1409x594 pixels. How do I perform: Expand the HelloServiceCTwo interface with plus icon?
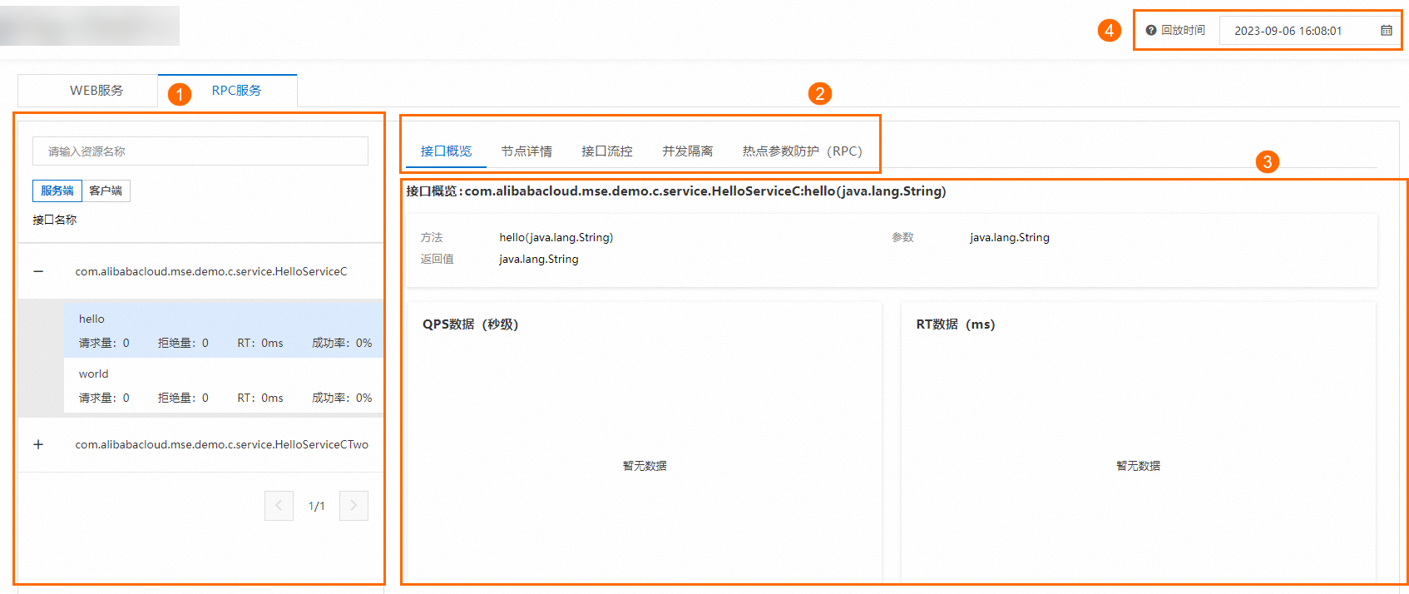[x=38, y=444]
